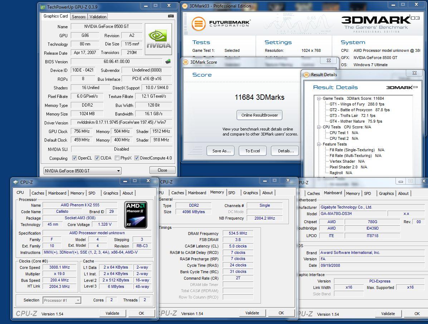Toggle the OpenCL checkbox

click(74, 158)
